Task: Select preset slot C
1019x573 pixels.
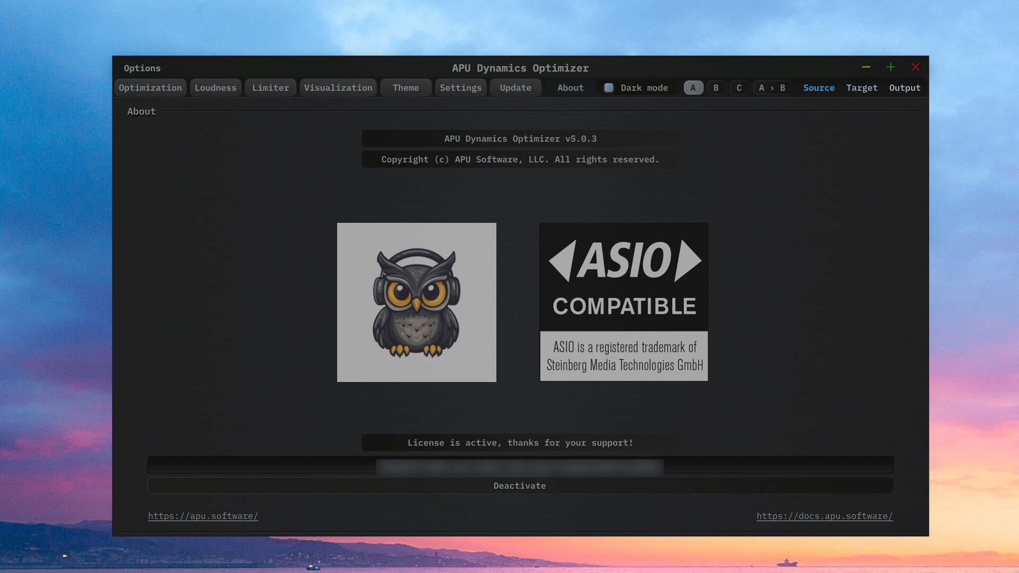Action: (739, 88)
